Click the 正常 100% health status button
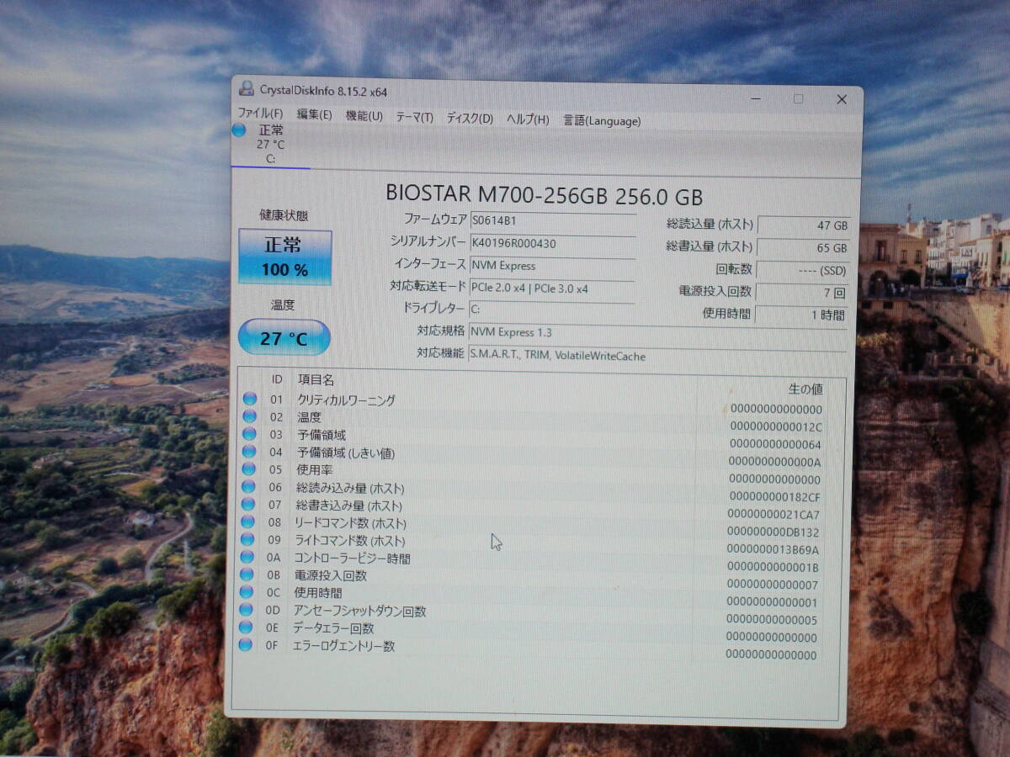The image size is (1010, 757). click(285, 257)
